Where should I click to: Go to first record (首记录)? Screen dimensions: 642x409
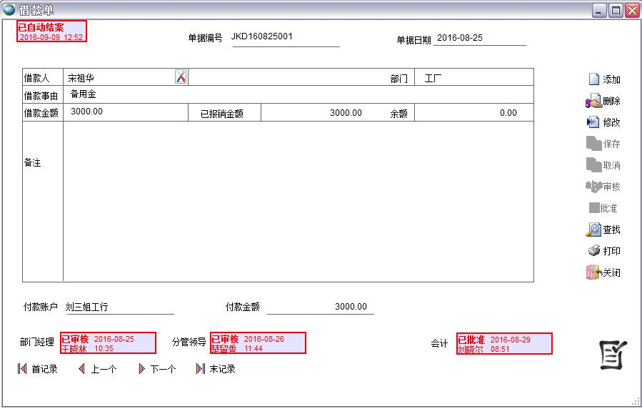[x=22, y=369]
